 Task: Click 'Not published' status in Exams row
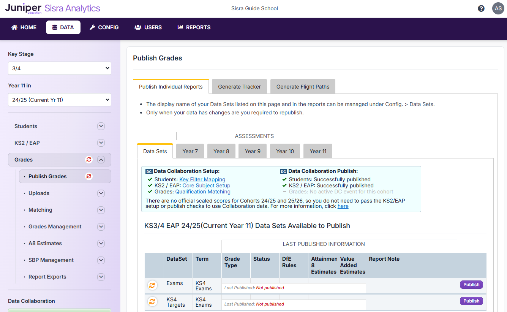270,288
